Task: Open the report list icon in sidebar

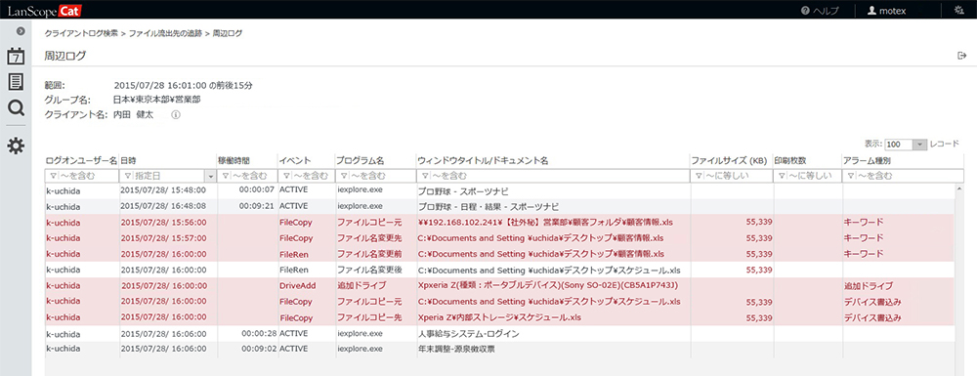Action: click(x=16, y=82)
